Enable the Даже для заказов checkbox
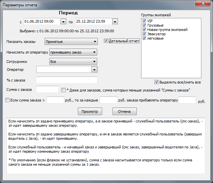 (64, 90)
